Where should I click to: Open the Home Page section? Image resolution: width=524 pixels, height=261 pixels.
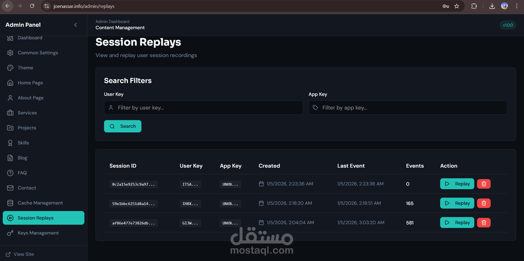click(43, 83)
